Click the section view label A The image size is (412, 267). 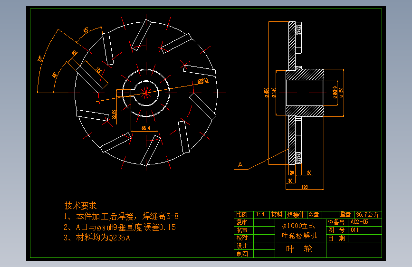[240, 165]
